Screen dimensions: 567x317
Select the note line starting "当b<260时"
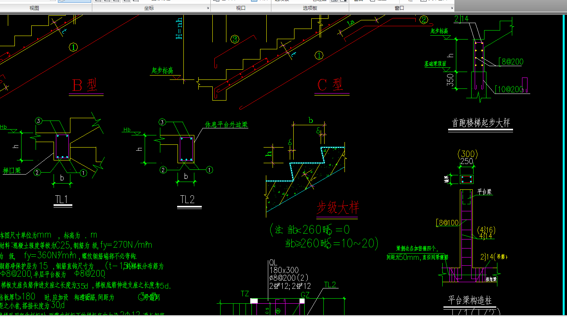pyautogui.click(x=310, y=230)
